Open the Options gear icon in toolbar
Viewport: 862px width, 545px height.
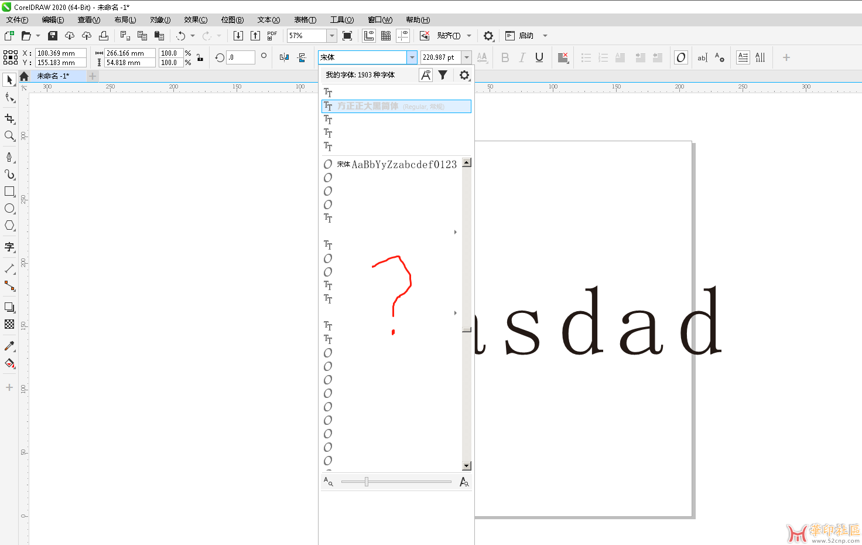point(488,36)
